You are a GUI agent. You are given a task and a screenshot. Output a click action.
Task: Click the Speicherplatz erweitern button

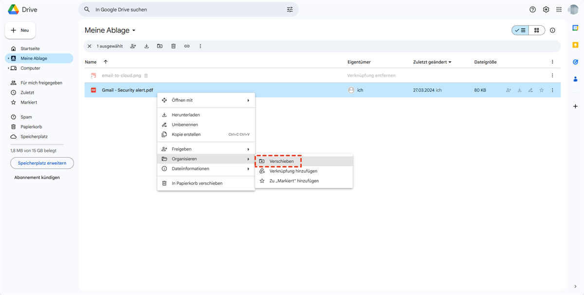42,163
